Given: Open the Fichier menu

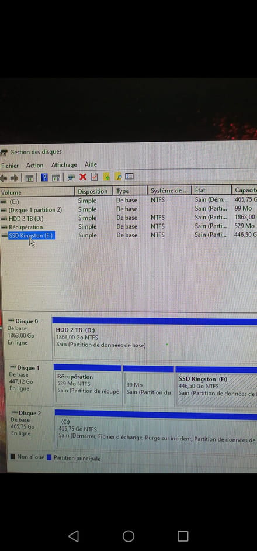Looking at the screenshot, I should tap(10, 166).
